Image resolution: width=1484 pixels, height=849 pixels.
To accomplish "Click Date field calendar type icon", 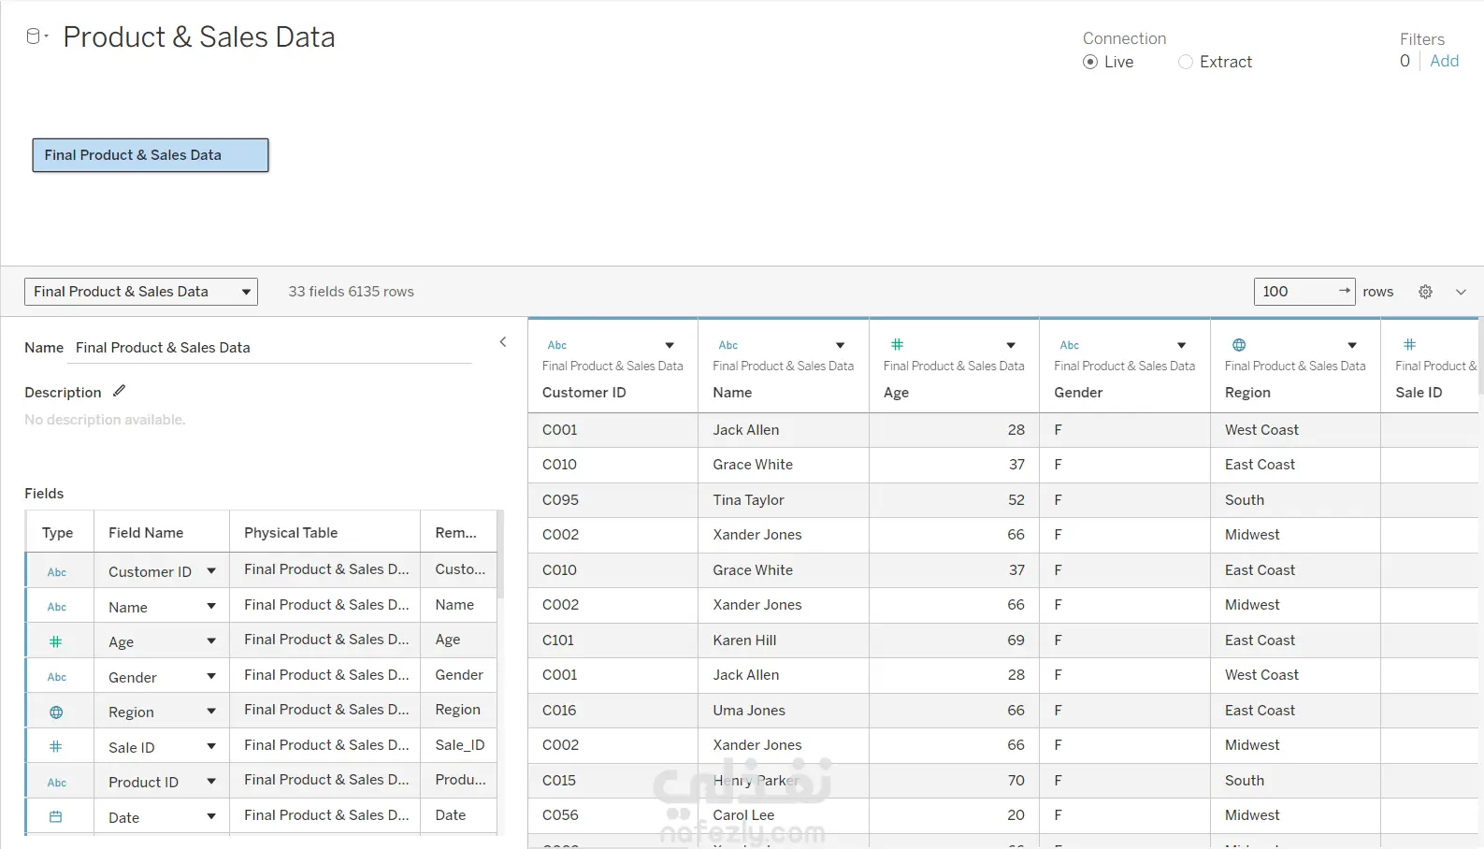I will pyautogui.click(x=56, y=817).
